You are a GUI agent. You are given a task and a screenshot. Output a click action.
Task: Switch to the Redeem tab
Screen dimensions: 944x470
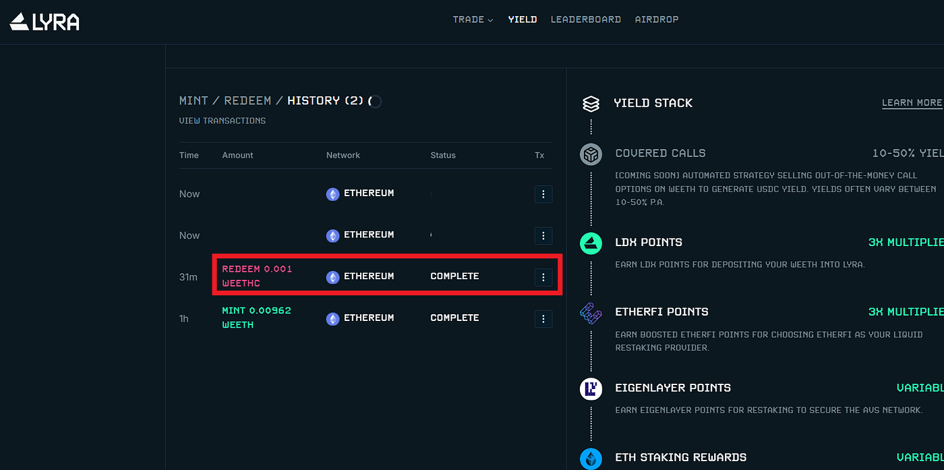click(247, 100)
